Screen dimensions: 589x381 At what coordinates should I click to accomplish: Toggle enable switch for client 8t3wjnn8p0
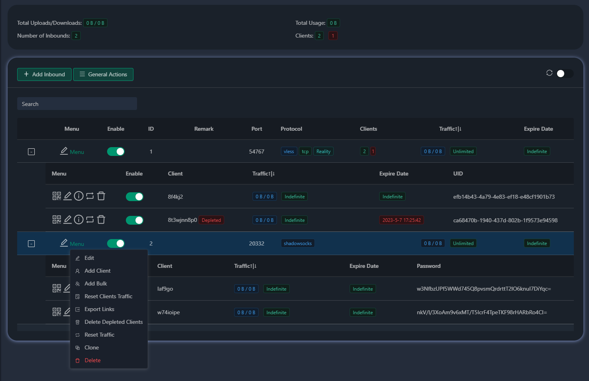(x=135, y=220)
